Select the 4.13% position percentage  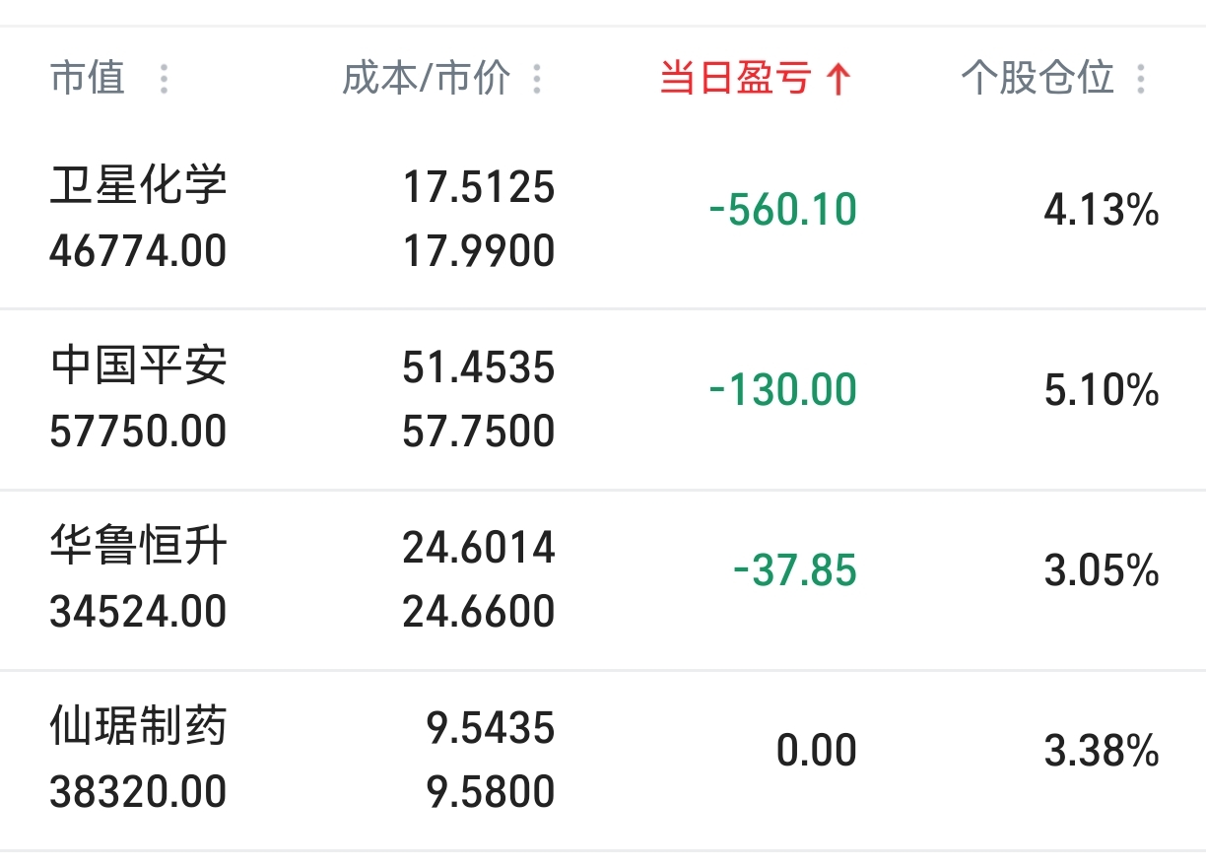pos(1102,210)
